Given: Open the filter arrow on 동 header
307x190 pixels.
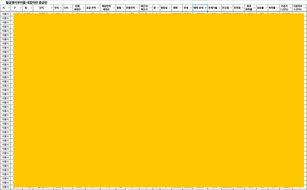Looking at the screenshot, I should point(31,8).
